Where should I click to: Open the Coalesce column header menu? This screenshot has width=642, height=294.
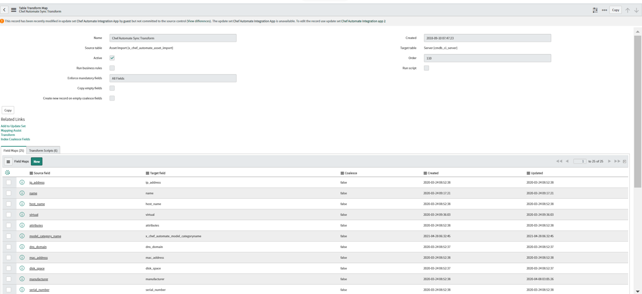[341, 173]
